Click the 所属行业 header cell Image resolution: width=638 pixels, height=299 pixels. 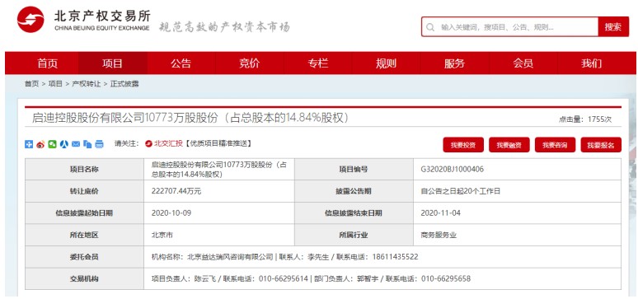point(354,235)
